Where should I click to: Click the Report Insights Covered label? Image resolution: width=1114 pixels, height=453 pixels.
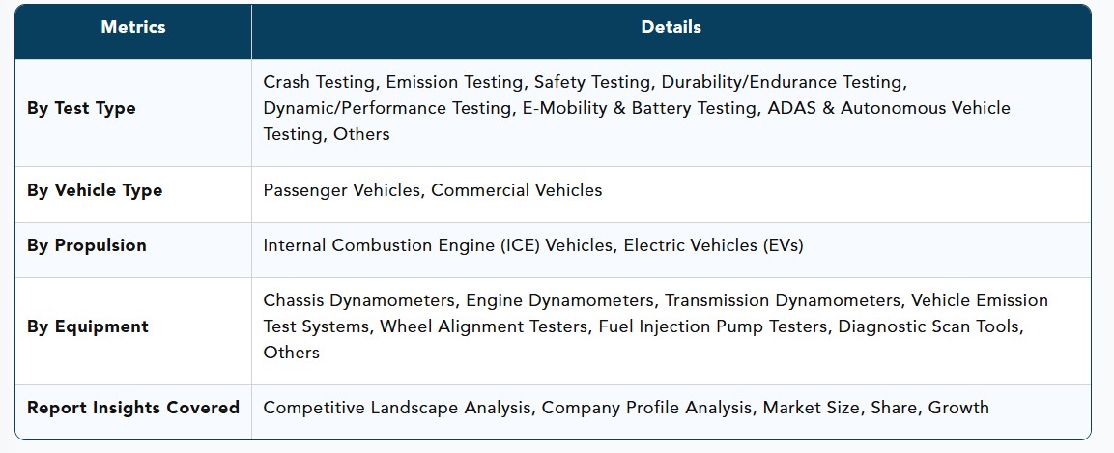point(133,408)
